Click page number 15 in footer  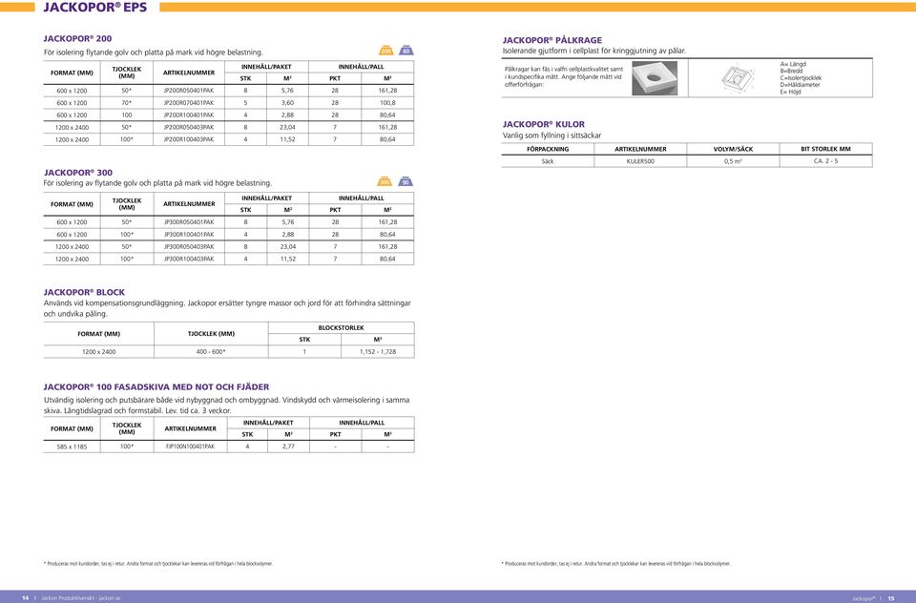891,598
